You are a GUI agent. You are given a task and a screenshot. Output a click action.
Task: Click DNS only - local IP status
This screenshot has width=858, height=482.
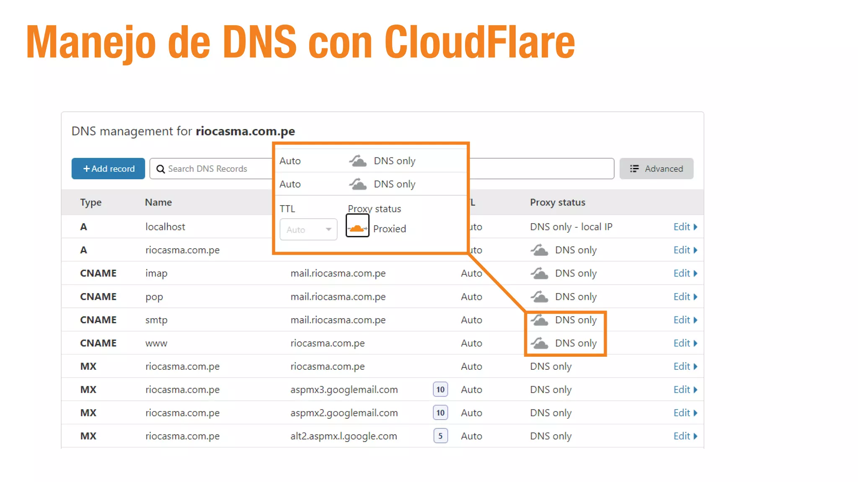pos(571,227)
